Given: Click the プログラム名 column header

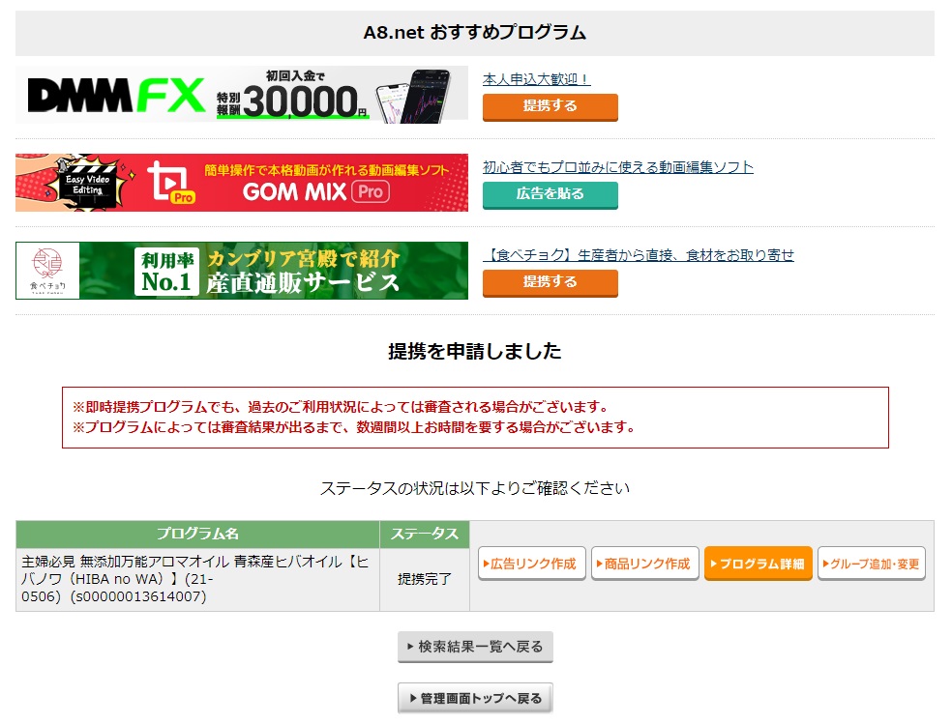Looking at the screenshot, I should point(197,534).
